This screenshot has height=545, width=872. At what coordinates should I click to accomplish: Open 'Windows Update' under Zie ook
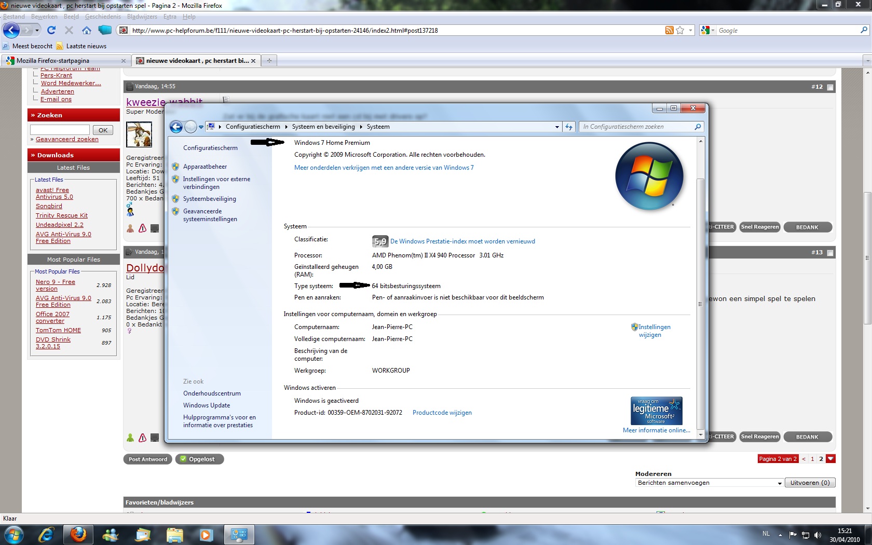[x=207, y=405]
